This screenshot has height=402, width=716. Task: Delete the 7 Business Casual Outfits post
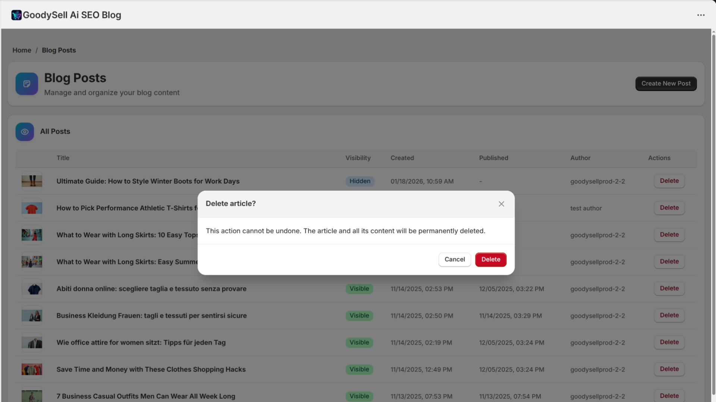pyautogui.click(x=669, y=396)
